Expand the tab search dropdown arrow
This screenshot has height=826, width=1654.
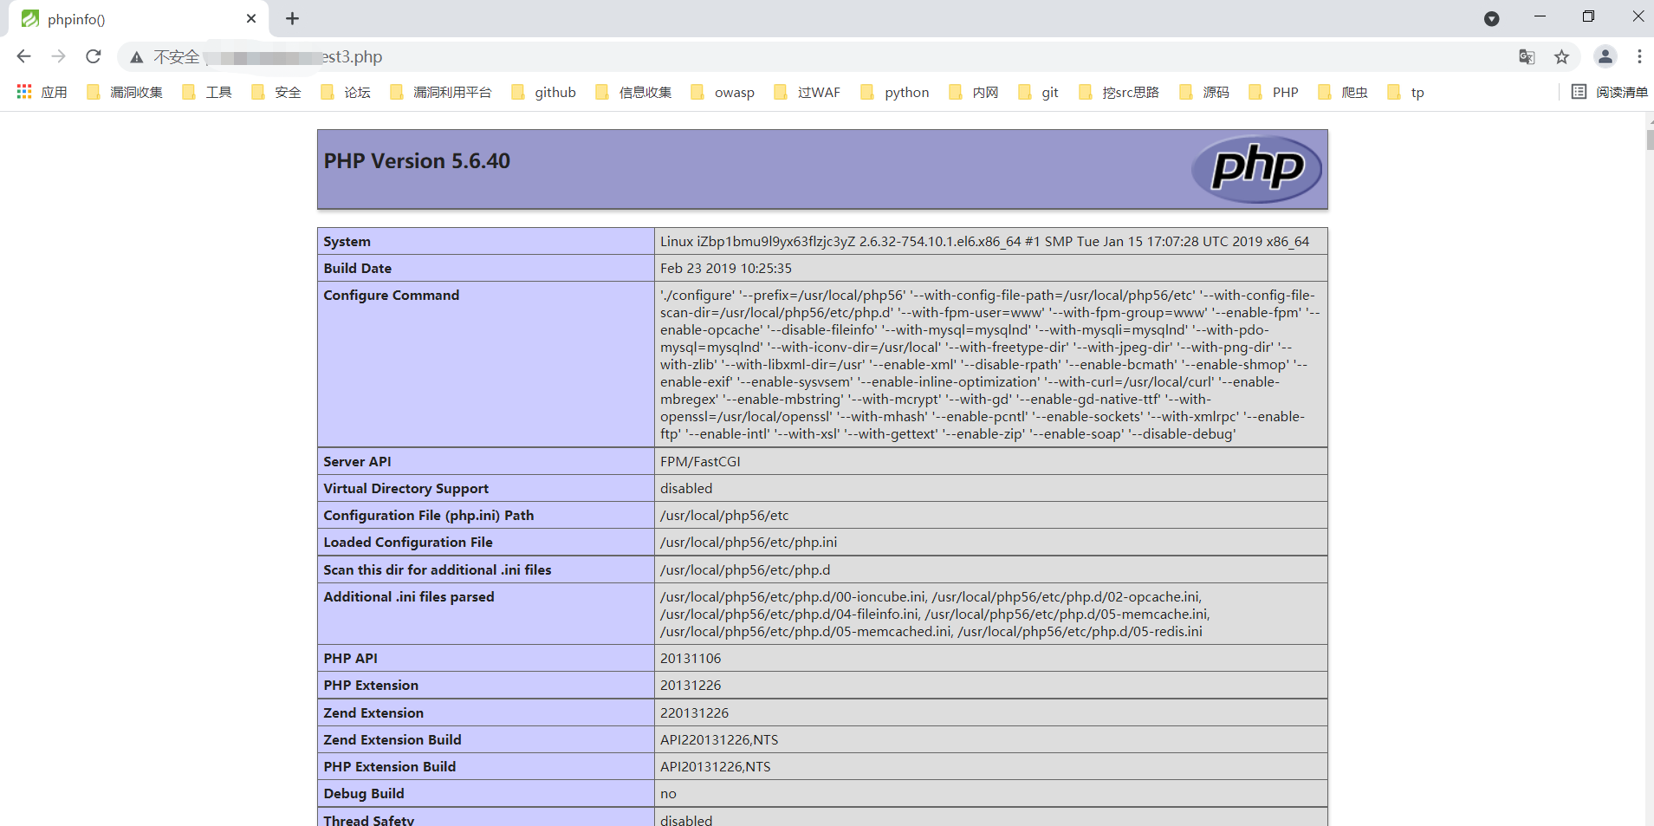coord(1491,18)
